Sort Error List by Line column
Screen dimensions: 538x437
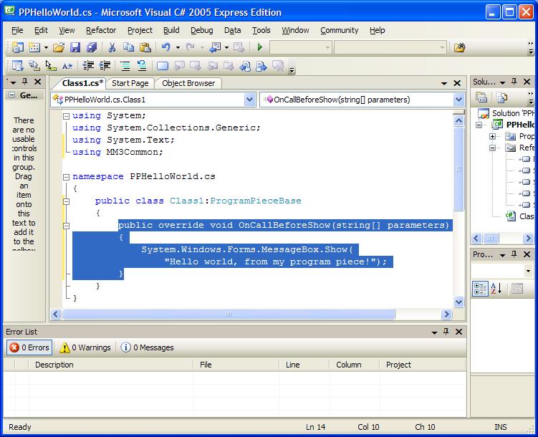pos(304,365)
